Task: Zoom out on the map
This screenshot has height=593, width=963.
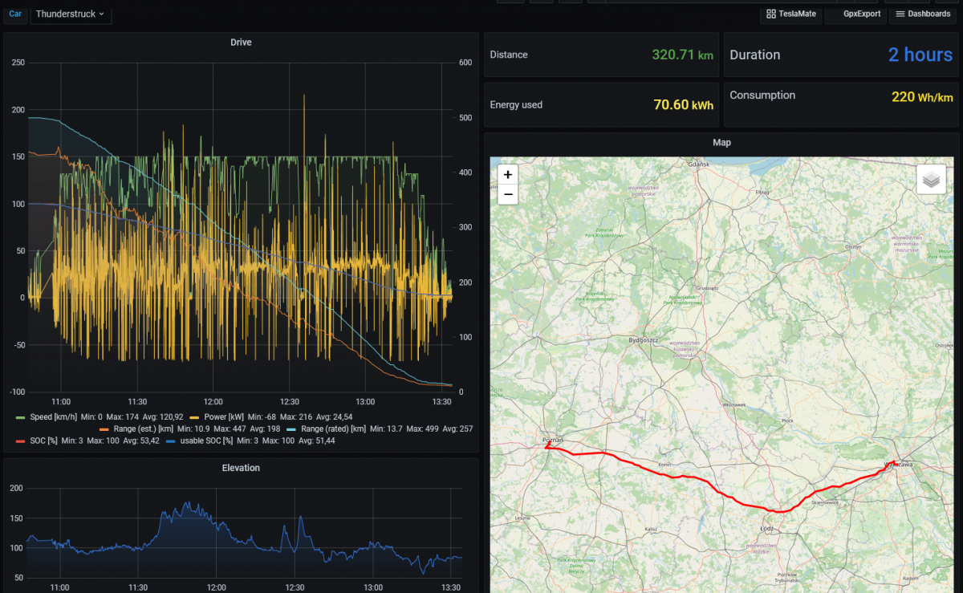Action: point(508,194)
